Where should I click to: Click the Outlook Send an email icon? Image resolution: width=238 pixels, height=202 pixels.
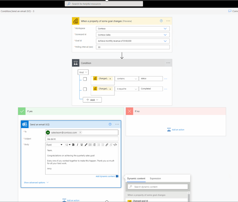[25, 124]
